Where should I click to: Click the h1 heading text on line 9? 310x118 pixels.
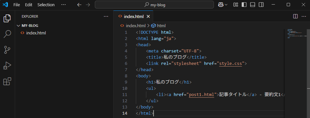tap(167, 82)
